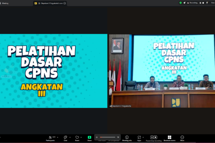The width and height of the screenshot is (215, 143).
Task: Open the More options menu
Action: [182, 138]
